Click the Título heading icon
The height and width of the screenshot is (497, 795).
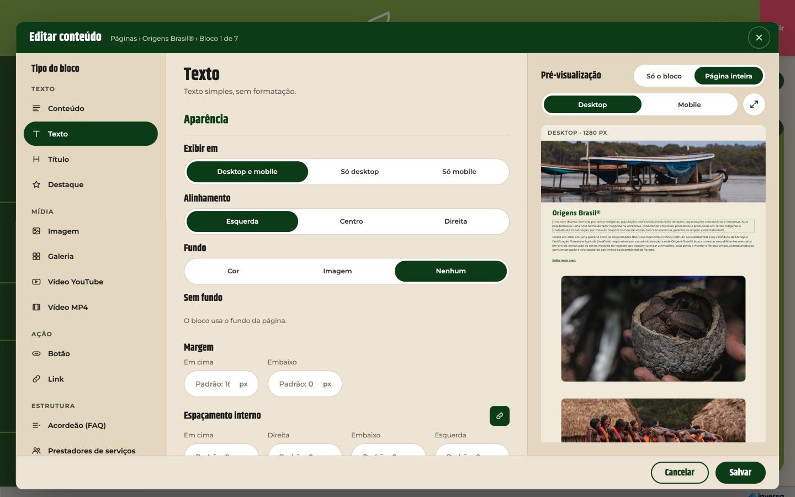(36, 159)
